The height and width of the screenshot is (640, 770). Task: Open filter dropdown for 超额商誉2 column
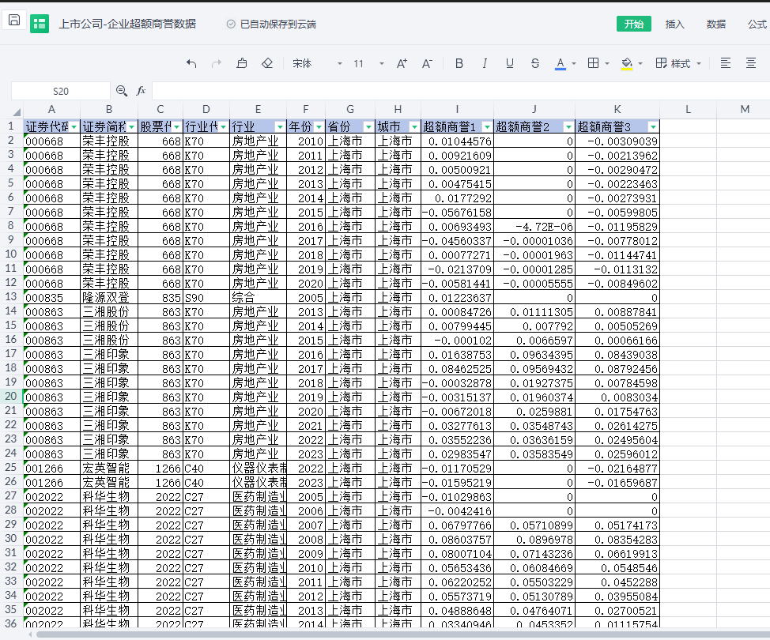(x=568, y=127)
